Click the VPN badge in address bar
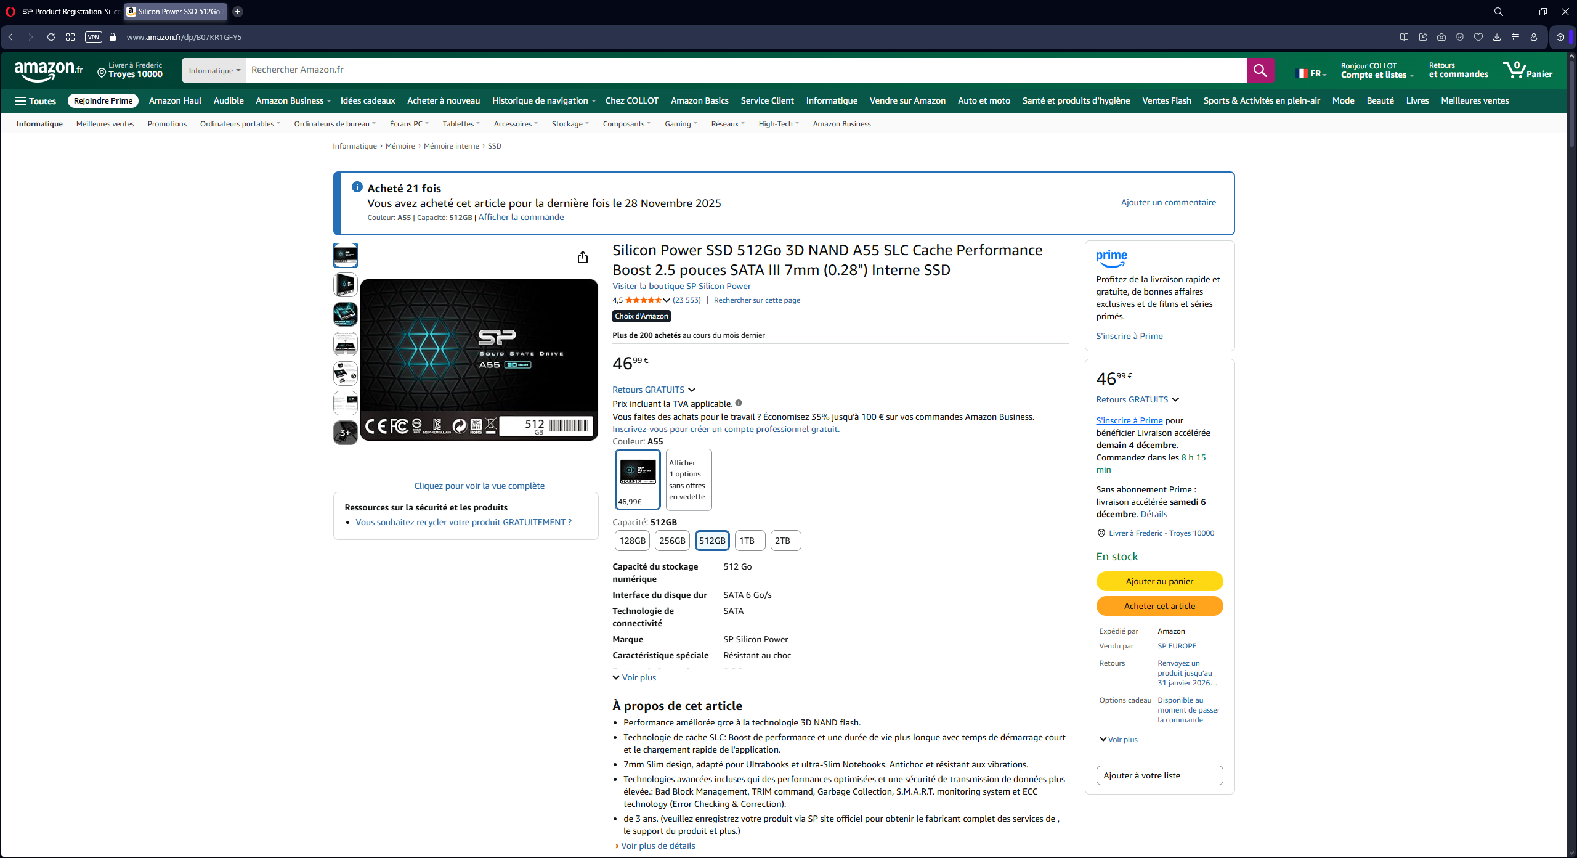The width and height of the screenshot is (1577, 858). click(94, 37)
